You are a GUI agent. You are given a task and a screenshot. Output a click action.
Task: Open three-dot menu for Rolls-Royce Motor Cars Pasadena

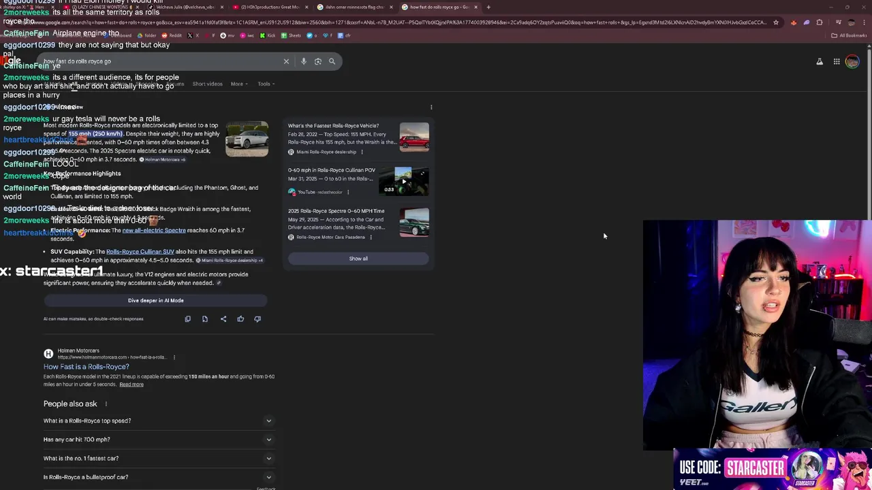[x=371, y=237]
